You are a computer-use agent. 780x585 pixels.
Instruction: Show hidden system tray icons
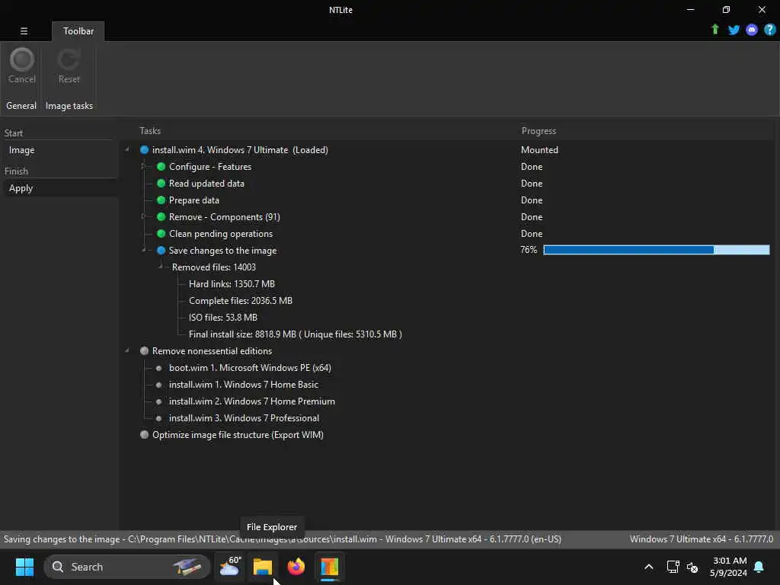point(649,567)
